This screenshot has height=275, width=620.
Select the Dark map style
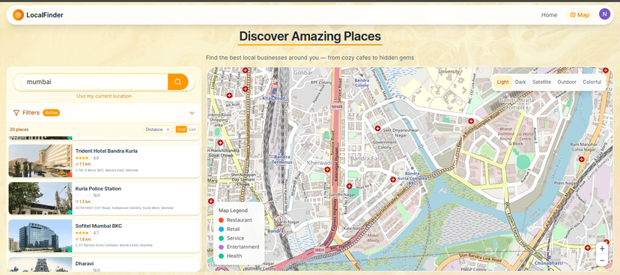(x=520, y=82)
